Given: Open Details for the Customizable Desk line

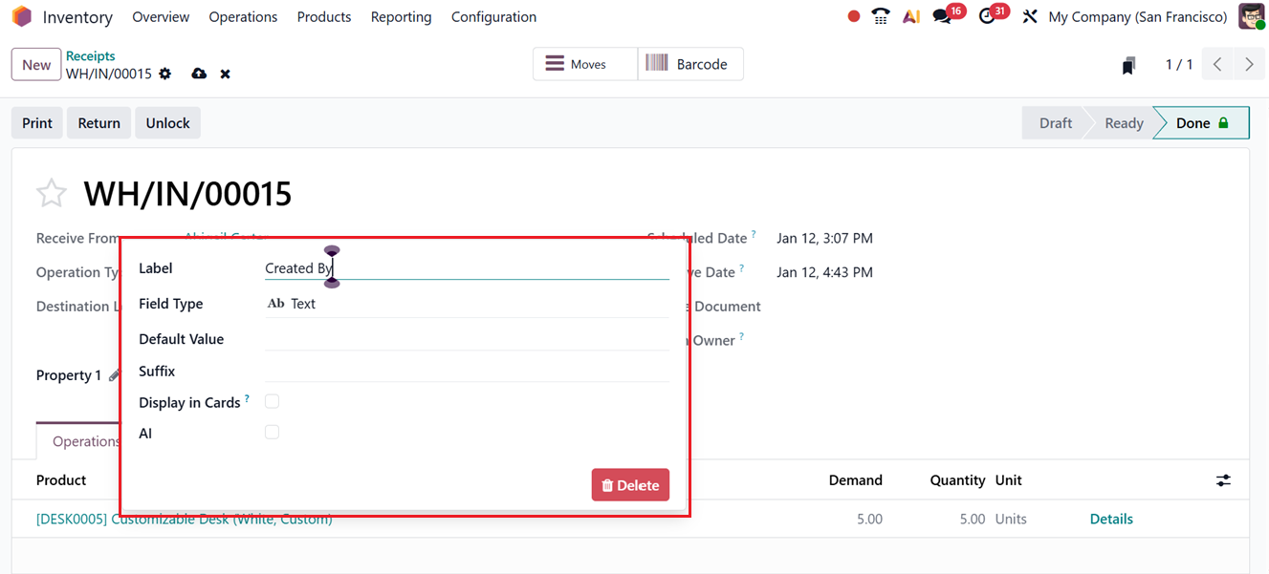Looking at the screenshot, I should coord(1110,519).
